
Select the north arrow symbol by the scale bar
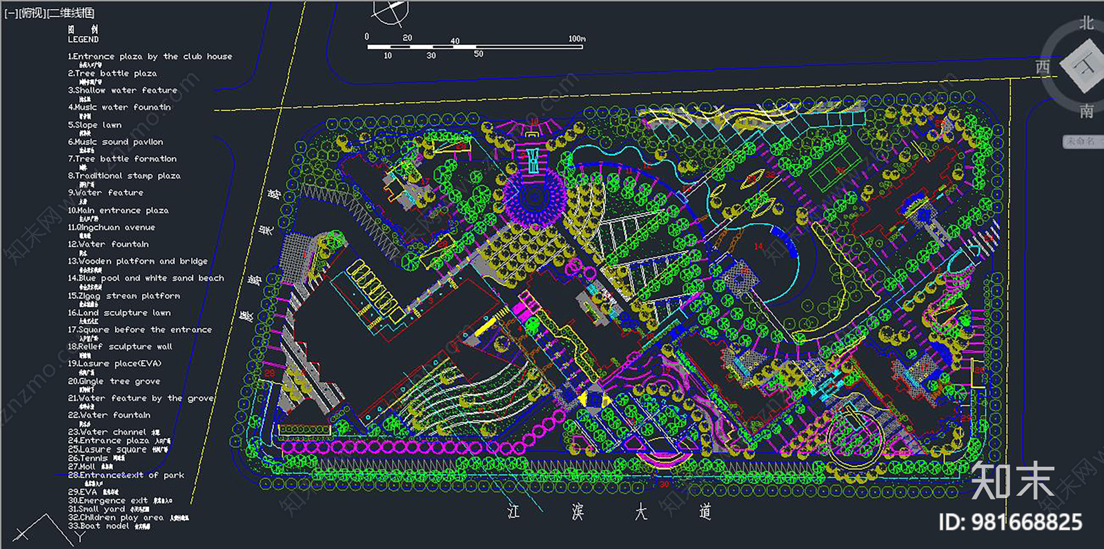(x=391, y=12)
